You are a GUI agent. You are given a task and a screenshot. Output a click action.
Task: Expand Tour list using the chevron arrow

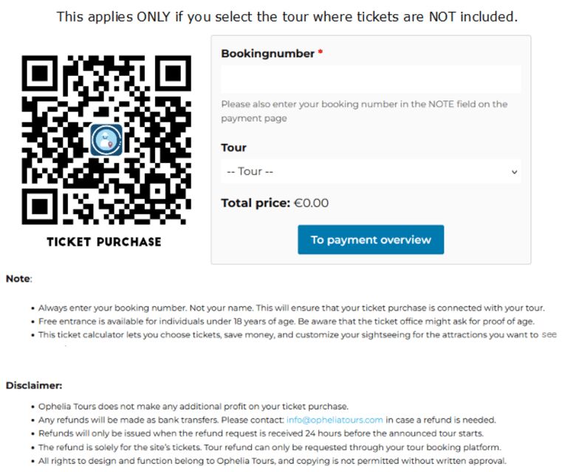click(514, 172)
